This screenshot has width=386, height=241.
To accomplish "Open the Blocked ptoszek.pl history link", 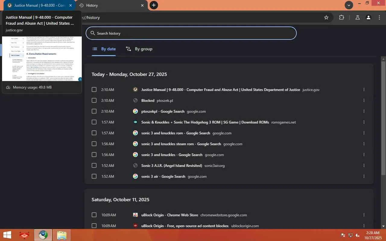I will 148,100.
